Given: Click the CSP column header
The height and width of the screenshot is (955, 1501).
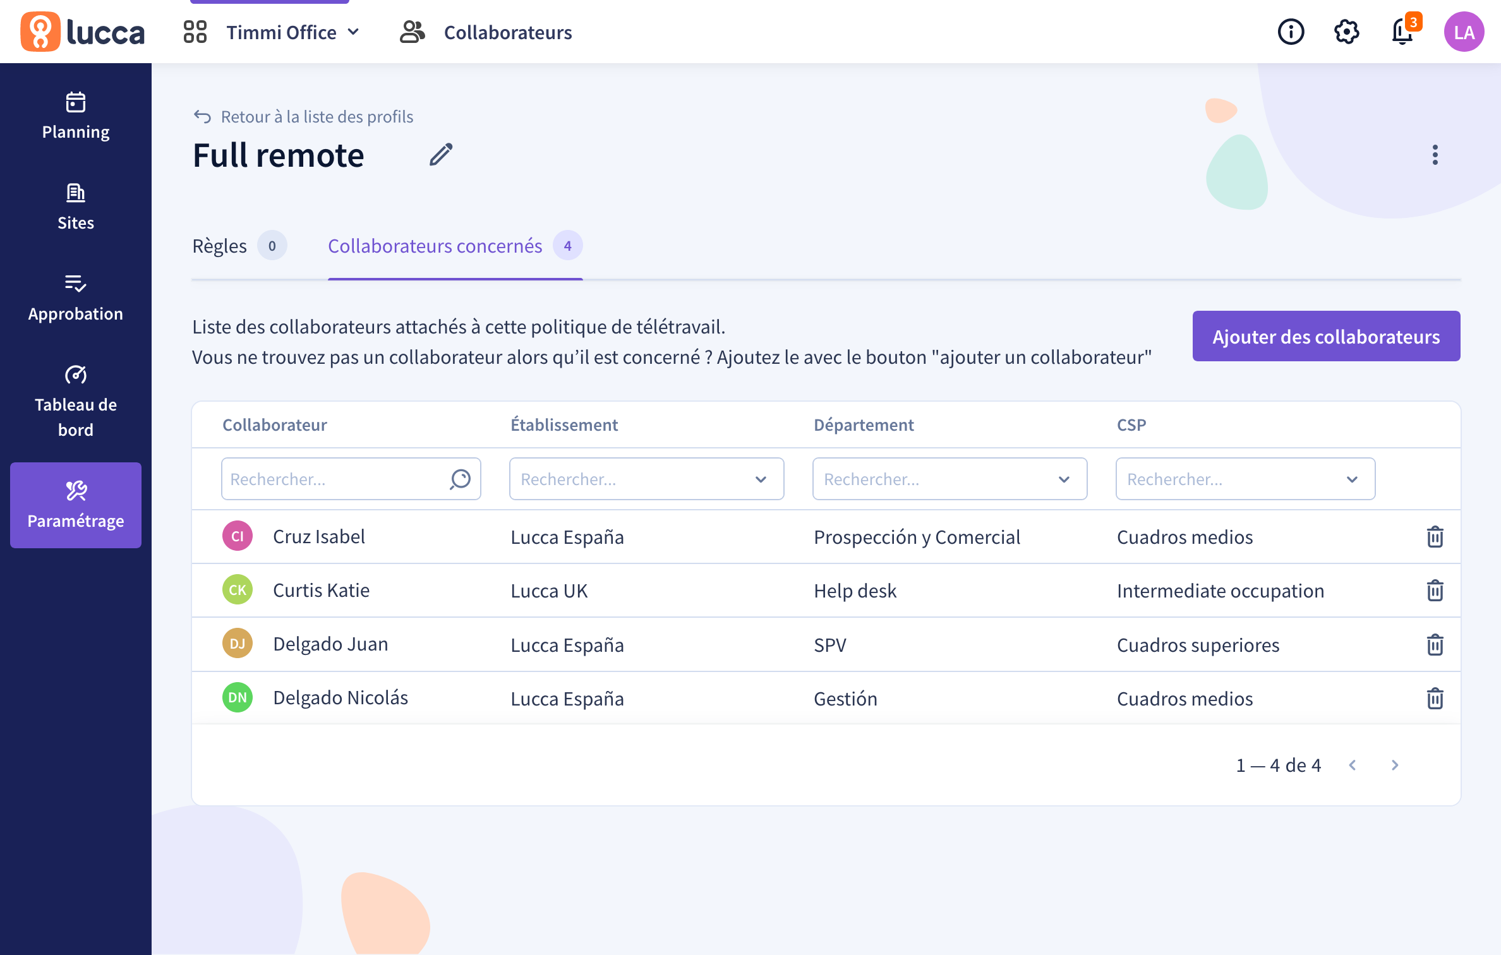Looking at the screenshot, I should click(x=1131, y=424).
